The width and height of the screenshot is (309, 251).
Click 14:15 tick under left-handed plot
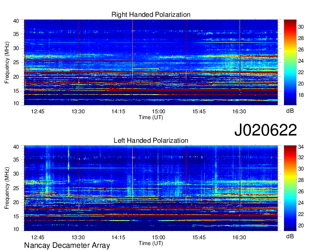[118, 237]
